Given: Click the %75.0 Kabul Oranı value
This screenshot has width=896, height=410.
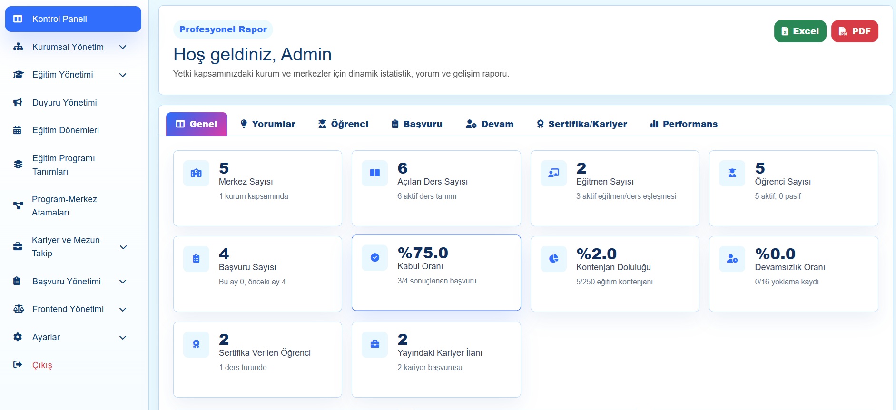Looking at the screenshot, I should click(x=423, y=253).
